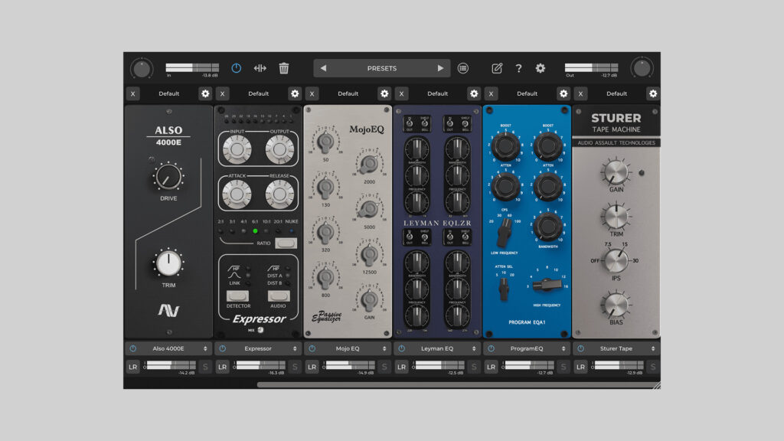Toggle power for Also 4000E slot
The height and width of the screenshot is (441, 784).
click(x=133, y=348)
